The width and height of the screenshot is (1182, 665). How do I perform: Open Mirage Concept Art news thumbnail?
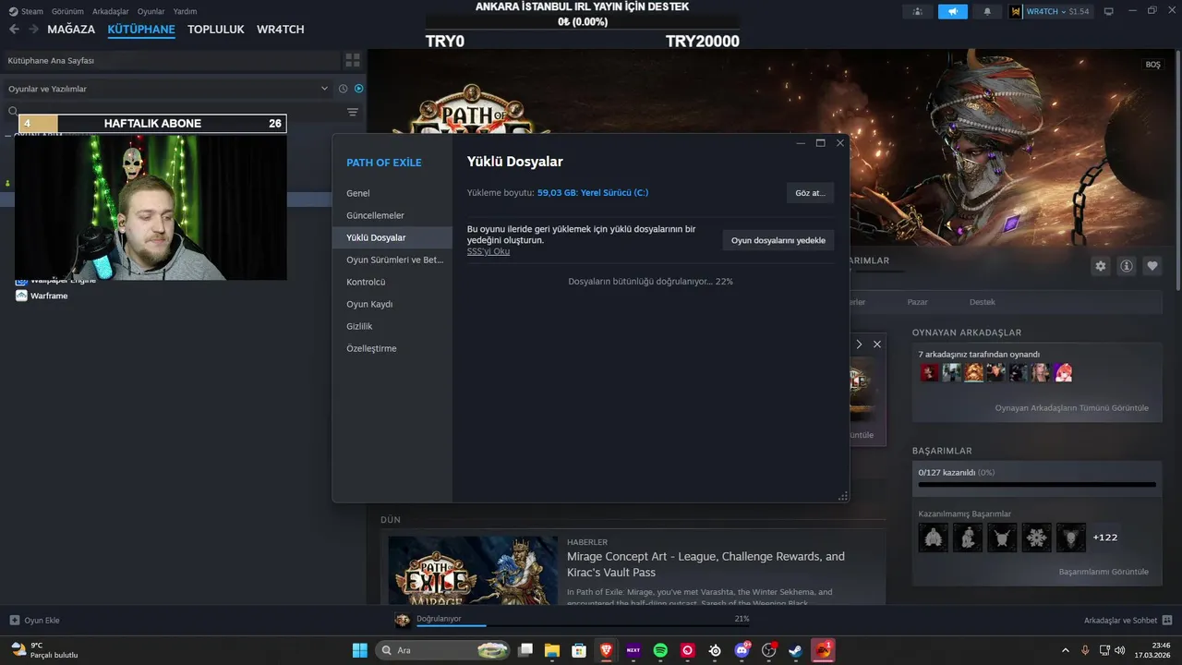click(x=473, y=571)
